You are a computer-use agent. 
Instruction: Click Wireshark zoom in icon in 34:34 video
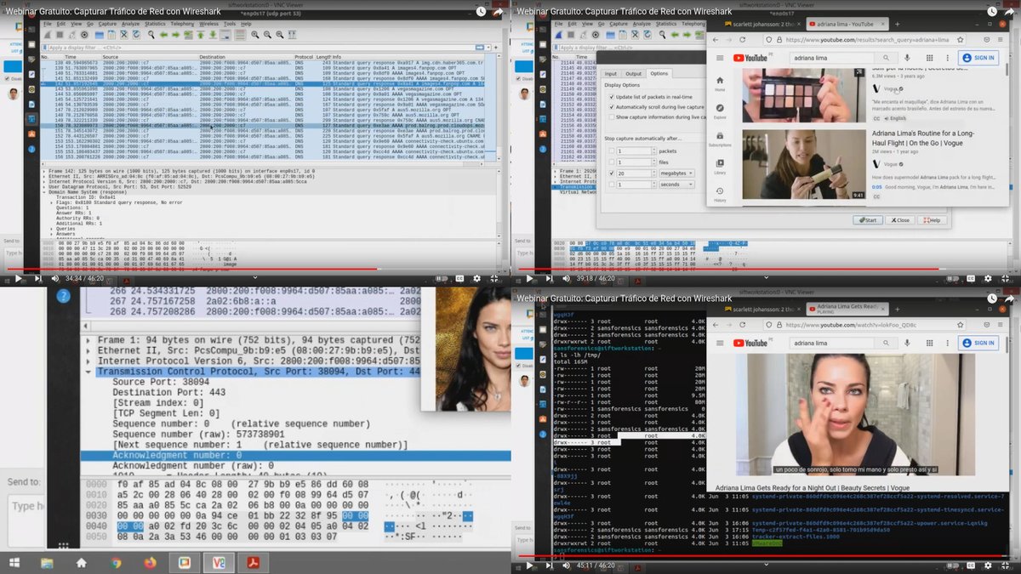coord(255,35)
